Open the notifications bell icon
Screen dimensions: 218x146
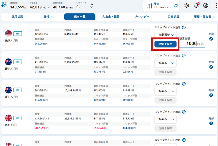pyautogui.click(x=196, y=5)
